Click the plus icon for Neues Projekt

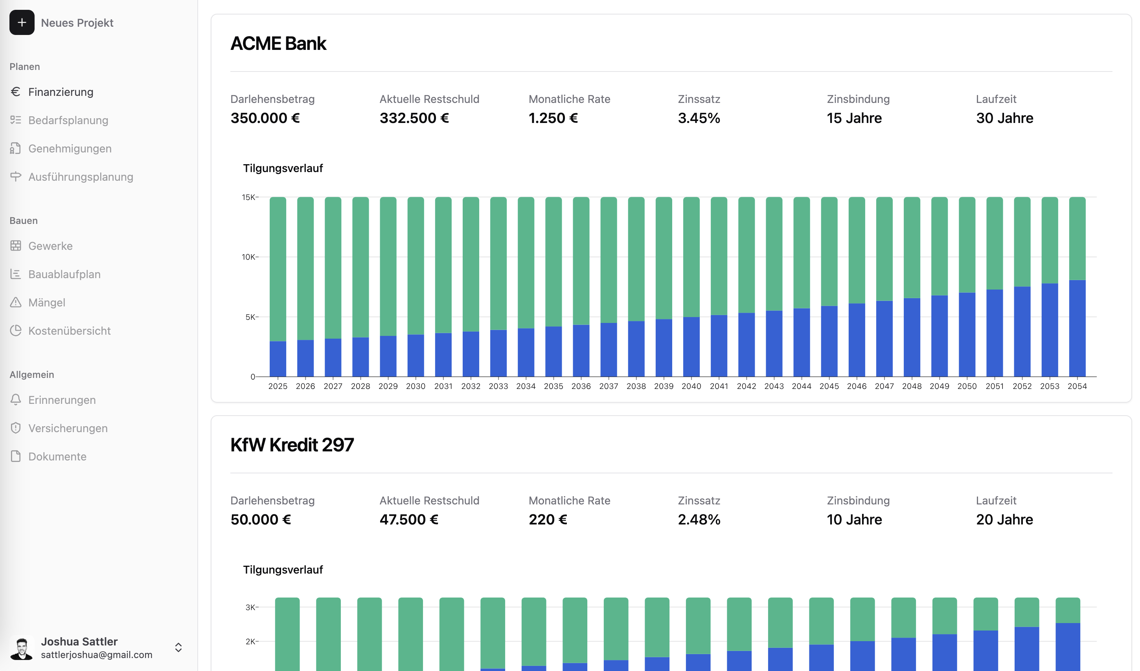pyautogui.click(x=22, y=23)
